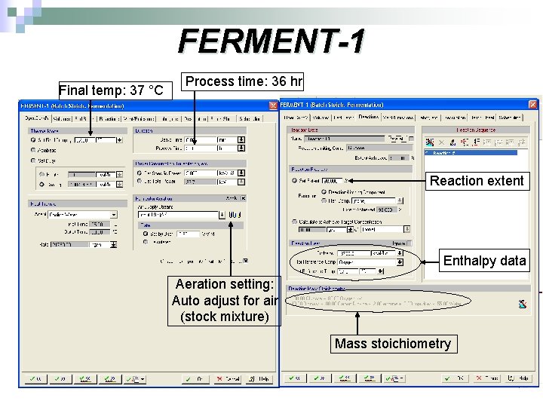This screenshot has width=543, height=407.
Task: Click Help button in right dialog
Action: [518, 378]
